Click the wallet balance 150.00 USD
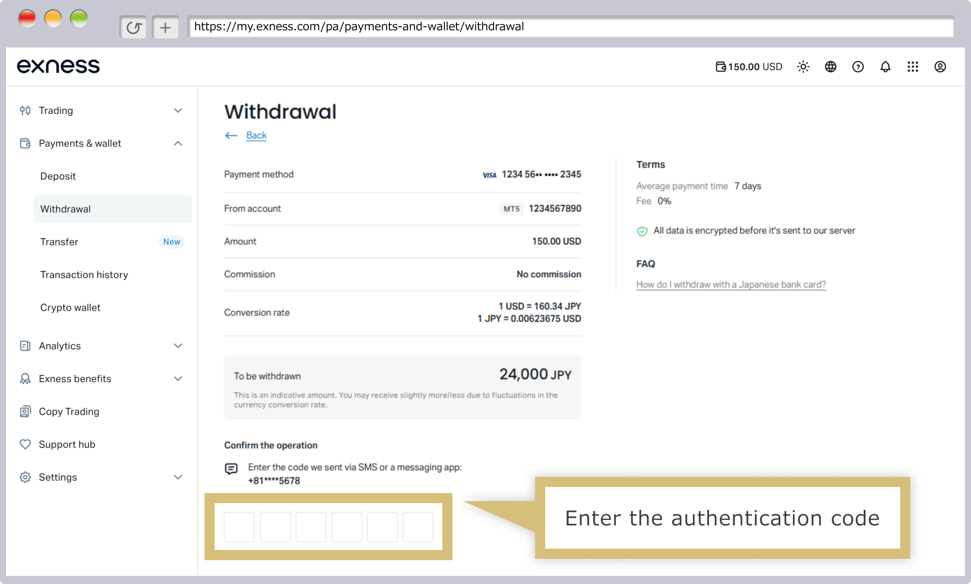The width and height of the screenshot is (971, 584). (x=748, y=67)
